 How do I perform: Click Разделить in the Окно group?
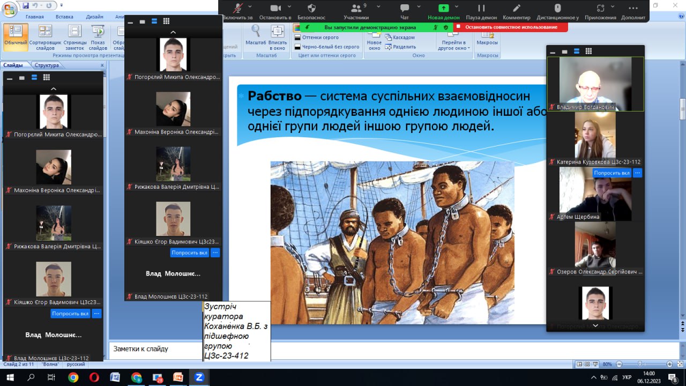[x=400, y=47]
